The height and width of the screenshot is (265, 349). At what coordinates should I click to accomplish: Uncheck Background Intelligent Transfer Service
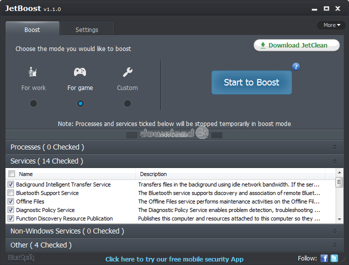tap(11, 184)
